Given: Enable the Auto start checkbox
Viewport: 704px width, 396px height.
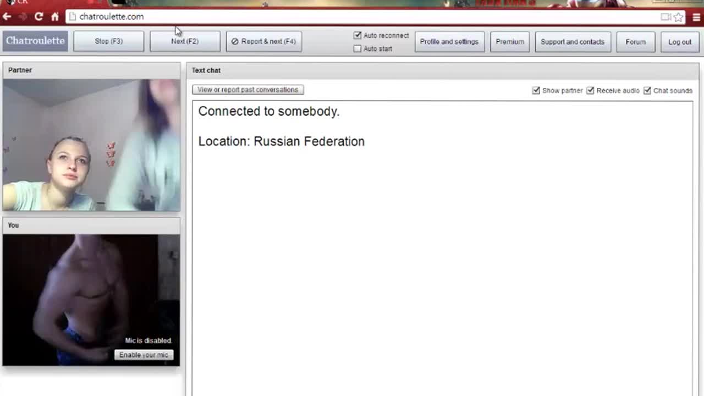Looking at the screenshot, I should (x=358, y=48).
